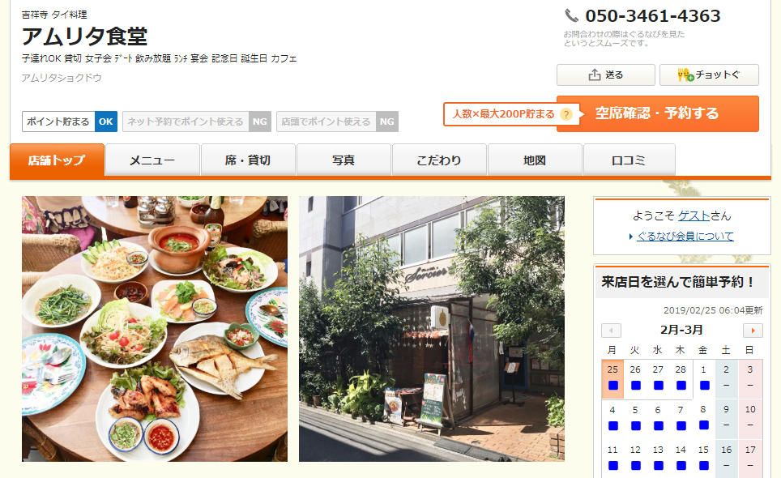
Task: Go to previous month calendar arrow
Action: pos(611,331)
